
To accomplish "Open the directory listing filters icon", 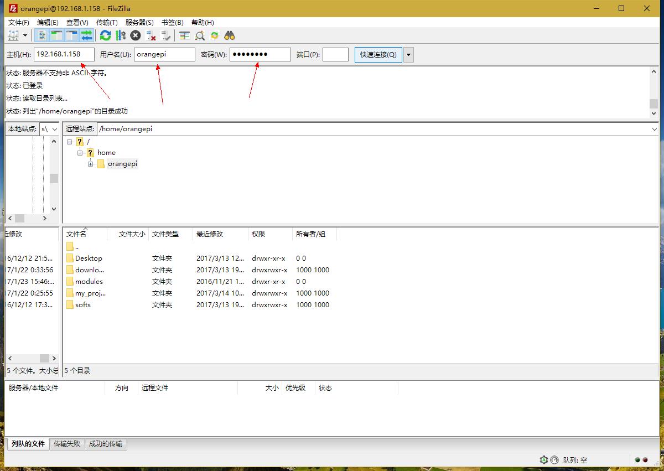I will click(x=184, y=35).
